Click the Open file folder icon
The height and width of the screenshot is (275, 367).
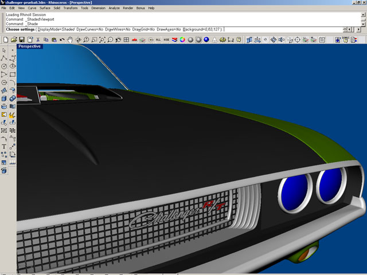(14, 40)
